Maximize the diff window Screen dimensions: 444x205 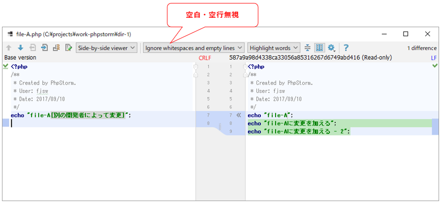406,34
